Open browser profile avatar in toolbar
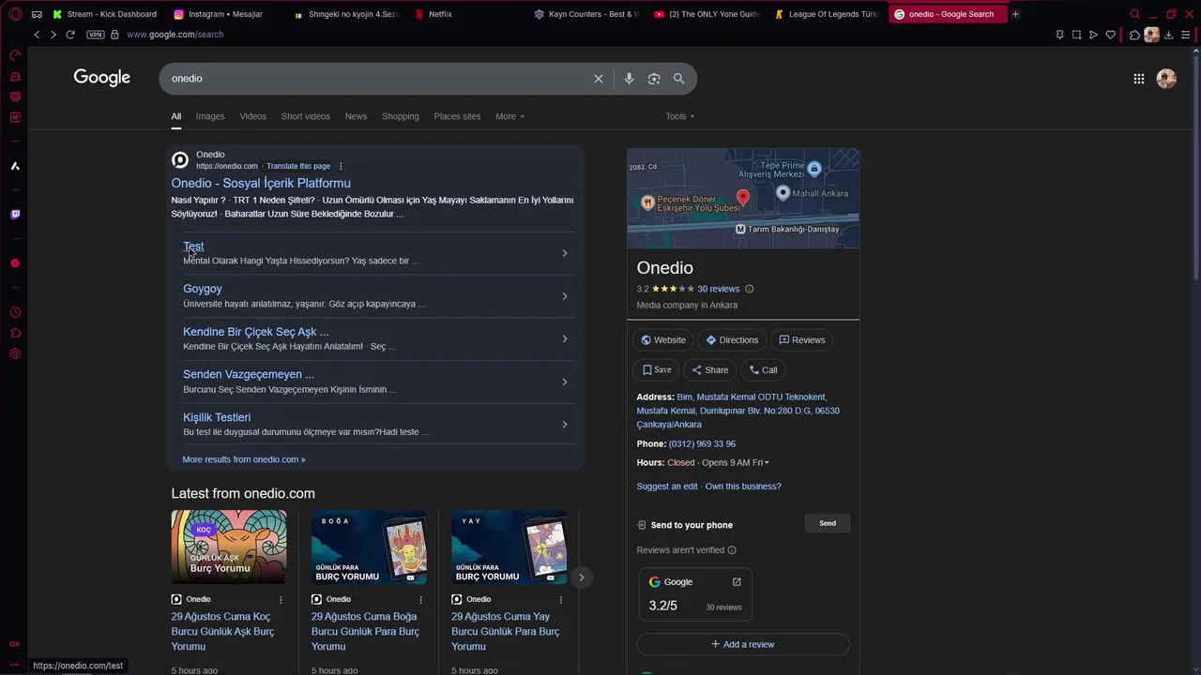 [x=1151, y=35]
